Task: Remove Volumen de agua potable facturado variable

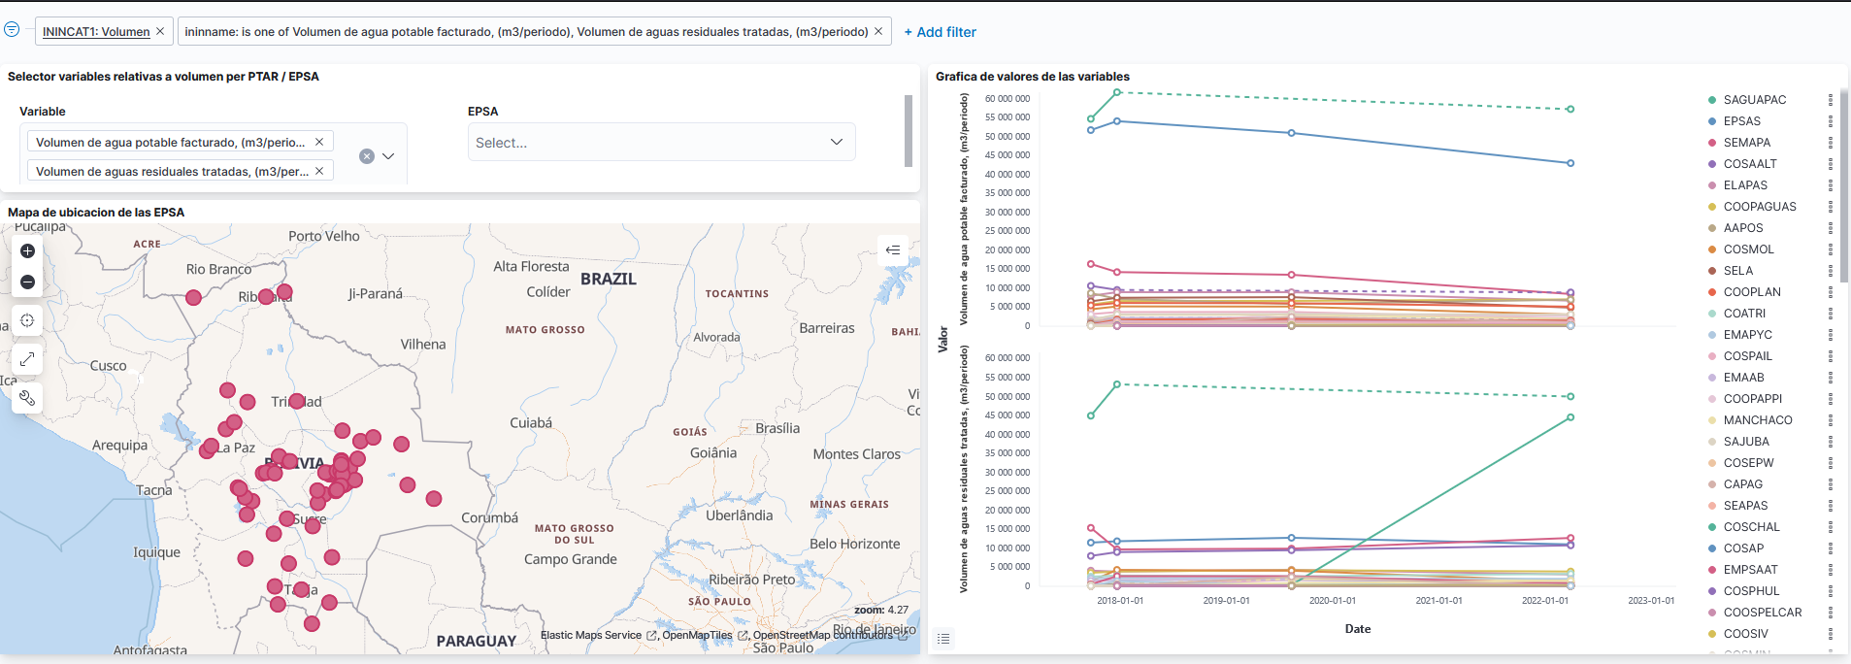Action: point(319,142)
